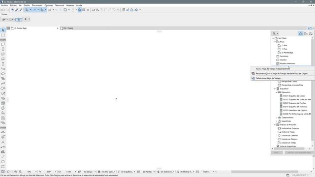The image size is (315, 177).
Task: Open the Diseño menu
Action: [x=27, y=5]
